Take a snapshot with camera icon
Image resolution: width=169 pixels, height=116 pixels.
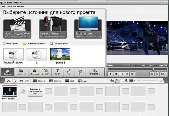157,74
